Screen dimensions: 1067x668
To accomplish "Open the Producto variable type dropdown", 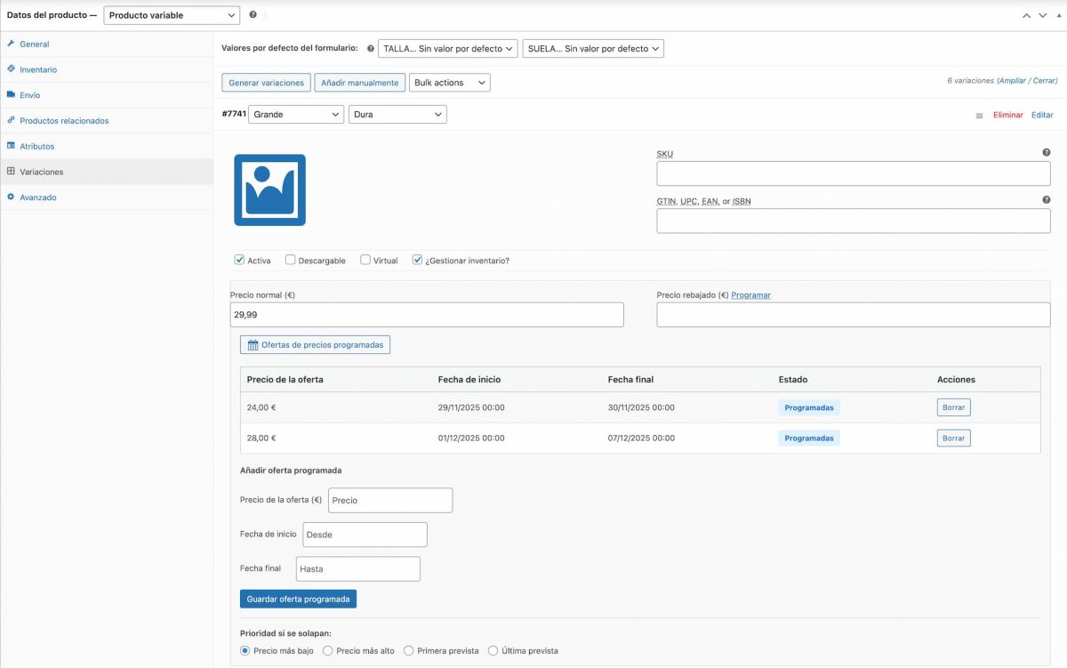I will point(172,14).
